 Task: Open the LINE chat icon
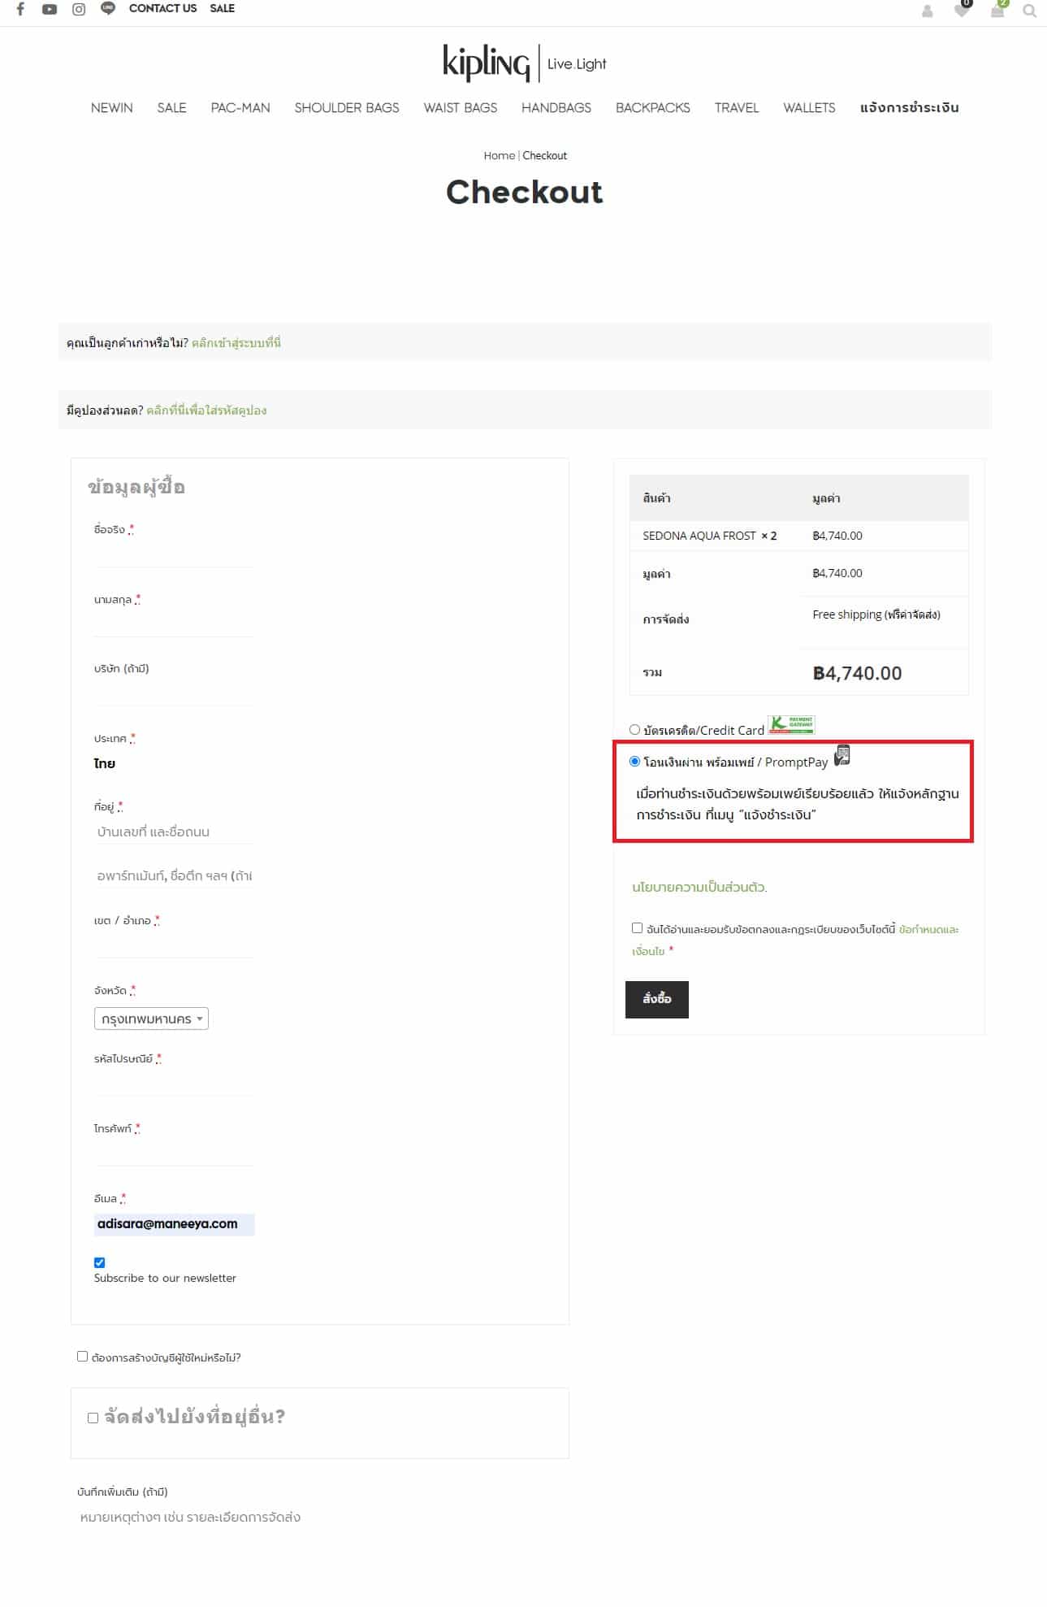(x=108, y=9)
